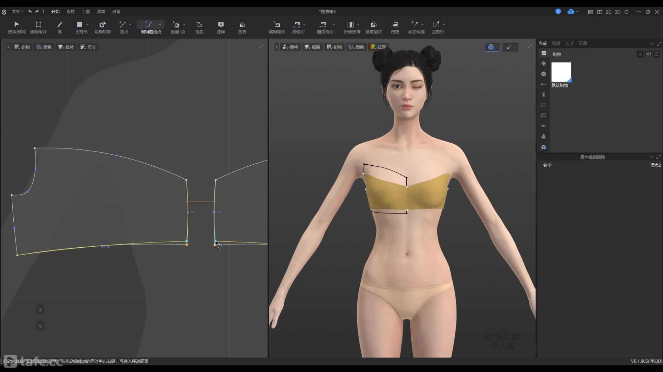Viewport: 663px width, 372px height.
Task: Select the 勾勒轮廓 tool
Action: click(103, 28)
